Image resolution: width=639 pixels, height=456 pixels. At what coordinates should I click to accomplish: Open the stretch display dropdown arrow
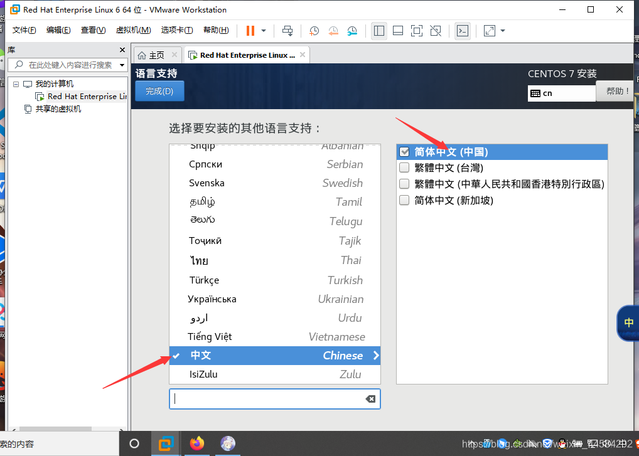point(503,31)
